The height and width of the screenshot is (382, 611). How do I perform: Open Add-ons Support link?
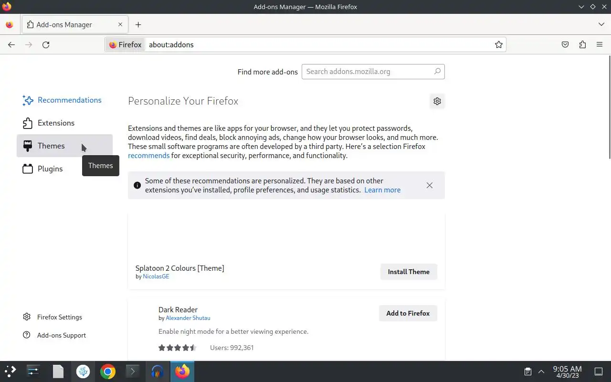tap(54, 335)
